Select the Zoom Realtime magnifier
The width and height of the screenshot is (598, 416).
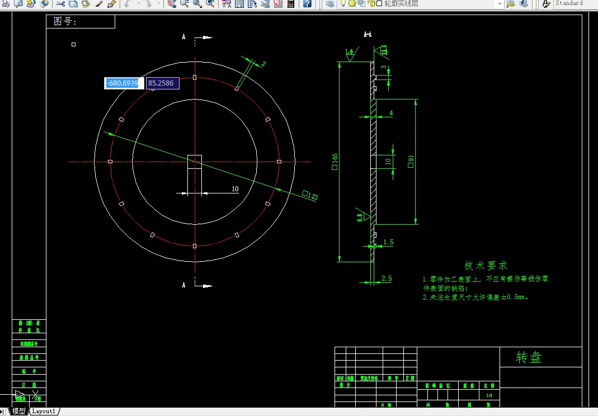pos(185,3)
